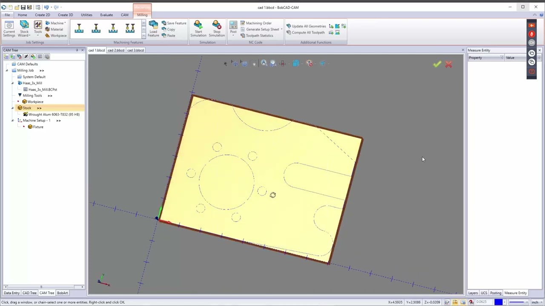Image resolution: width=545 pixels, height=306 pixels.
Task: Open the BobArt panel tab
Action: click(62, 293)
